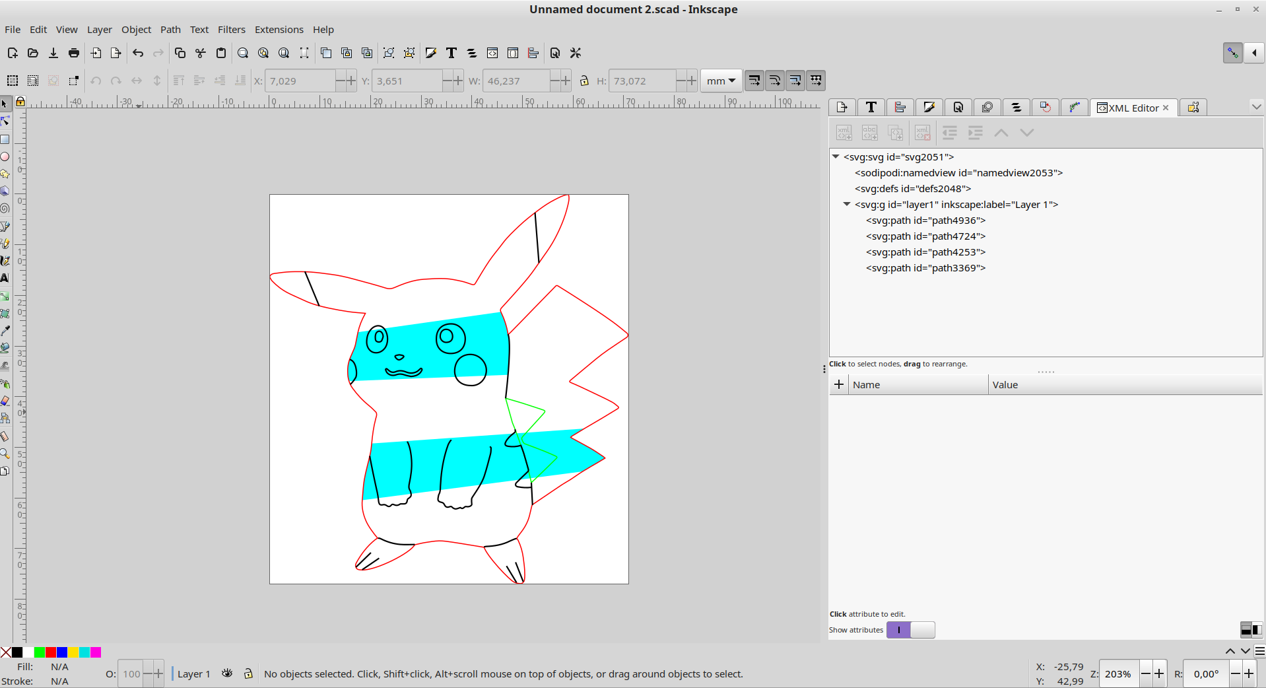Zoom to fit drawing icon
This screenshot has height=688, width=1266.
pyautogui.click(x=263, y=53)
